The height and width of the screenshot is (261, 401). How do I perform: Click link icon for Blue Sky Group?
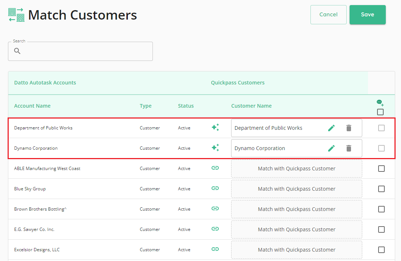tap(215, 188)
